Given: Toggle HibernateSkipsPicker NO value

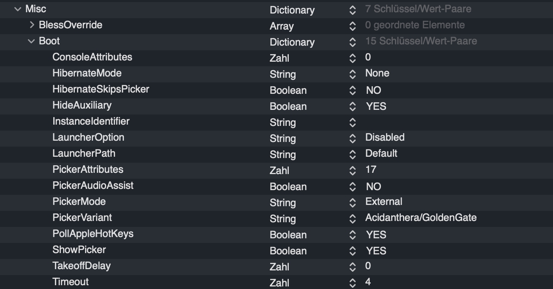Looking at the screenshot, I should (373, 90).
